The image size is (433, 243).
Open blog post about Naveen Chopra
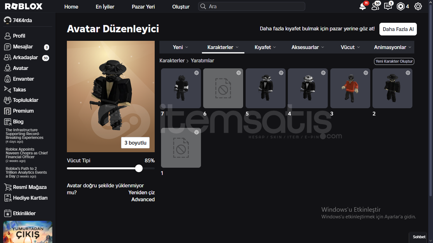click(27, 155)
